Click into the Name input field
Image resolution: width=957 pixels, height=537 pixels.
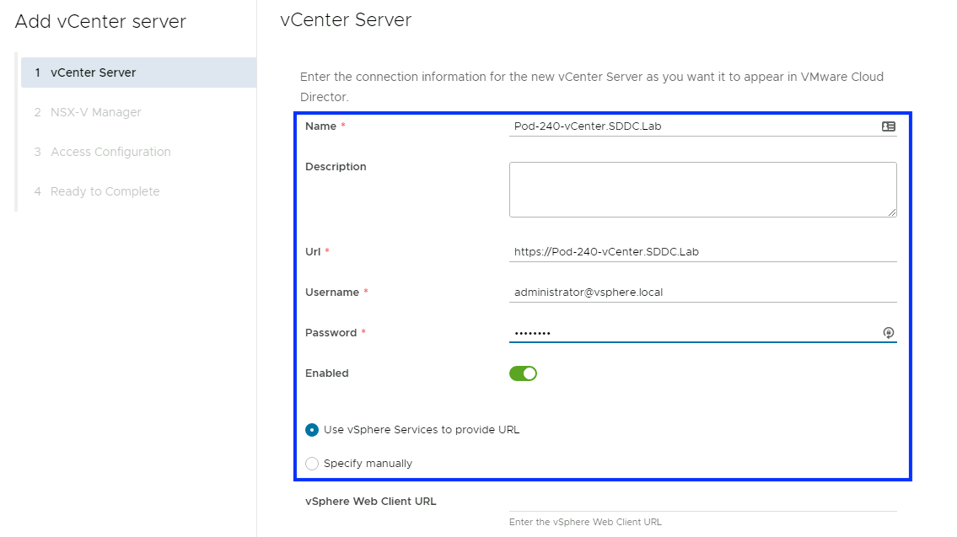[x=691, y=126]
